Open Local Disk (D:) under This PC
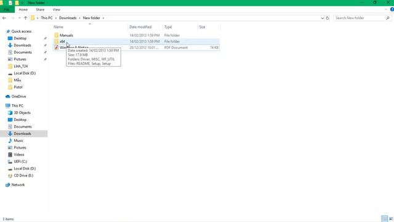Image resolution: width=394 pixels, height=222 pixels. [25, 168]
